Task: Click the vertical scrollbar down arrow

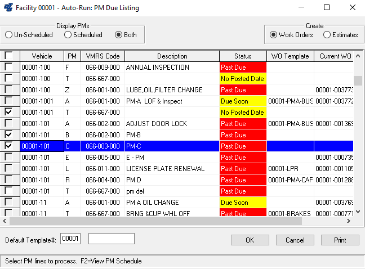Action: point(358,212)
